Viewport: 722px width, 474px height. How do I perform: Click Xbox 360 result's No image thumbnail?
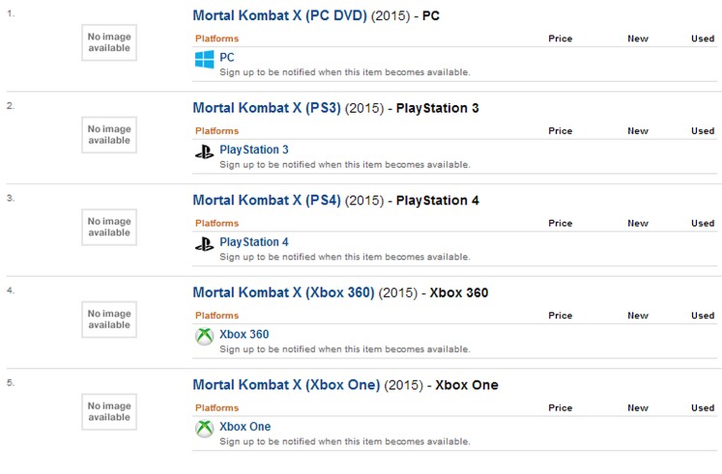(x=109, y=320)
